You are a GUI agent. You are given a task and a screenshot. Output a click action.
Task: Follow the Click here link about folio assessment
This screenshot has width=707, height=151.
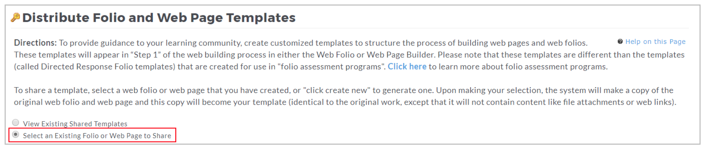[407, 67]
